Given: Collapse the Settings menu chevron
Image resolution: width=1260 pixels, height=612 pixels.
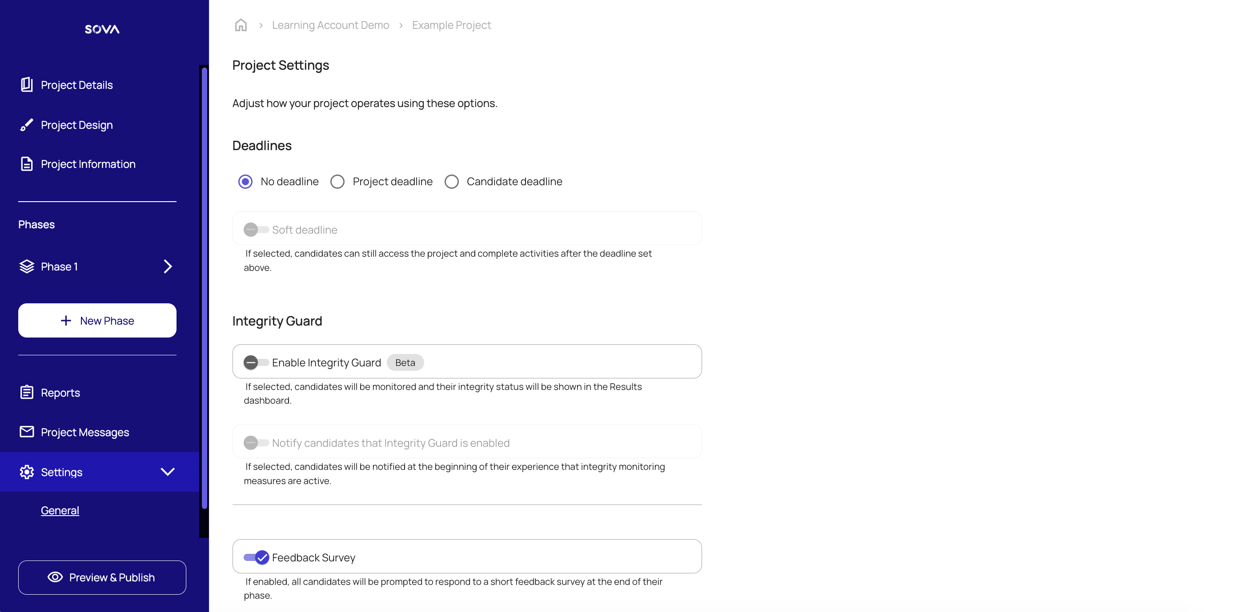Looking at the screenshot, I should (x=168, y=472).
